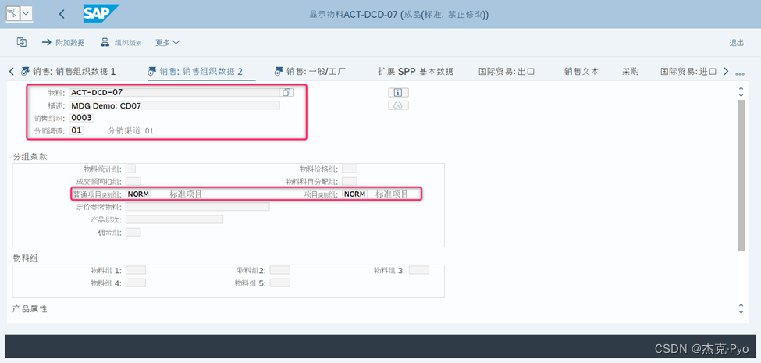Click the 物料组 3 field
761x363 pixels.
click(419, 270)
